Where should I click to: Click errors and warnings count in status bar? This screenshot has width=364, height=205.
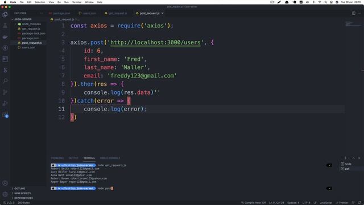point(9,203)
